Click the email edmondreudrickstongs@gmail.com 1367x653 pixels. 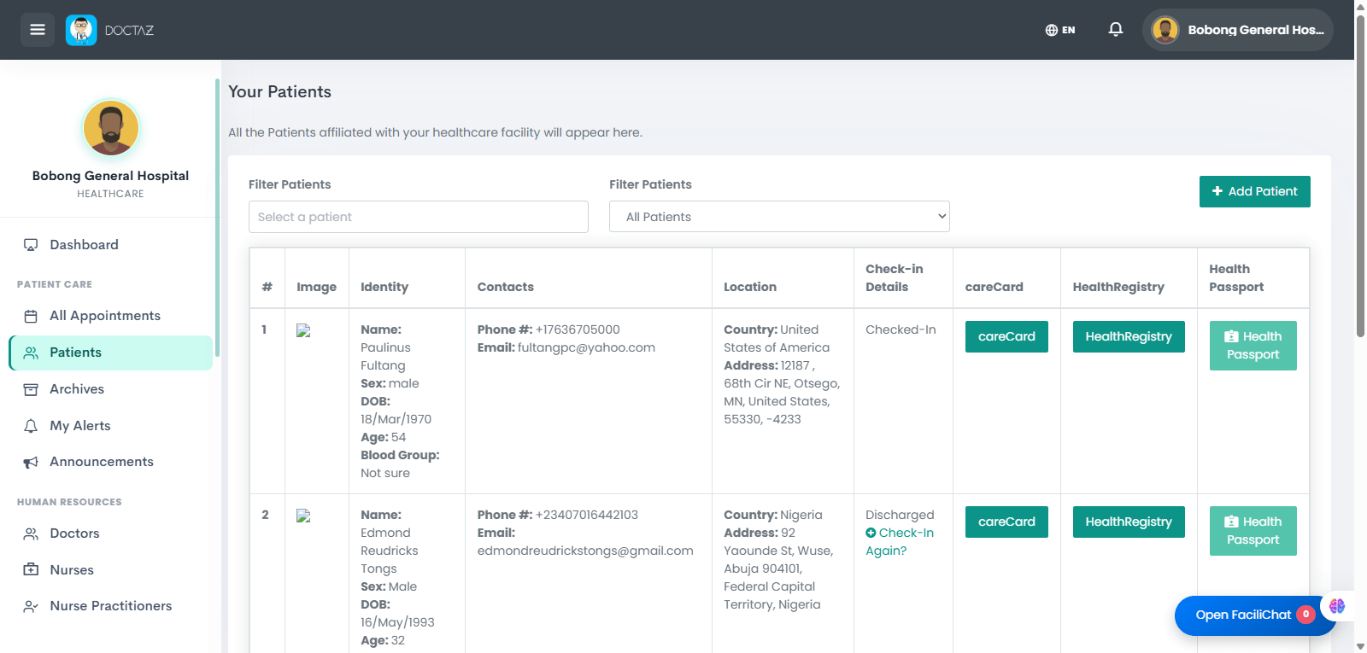[x=585, y=551]
